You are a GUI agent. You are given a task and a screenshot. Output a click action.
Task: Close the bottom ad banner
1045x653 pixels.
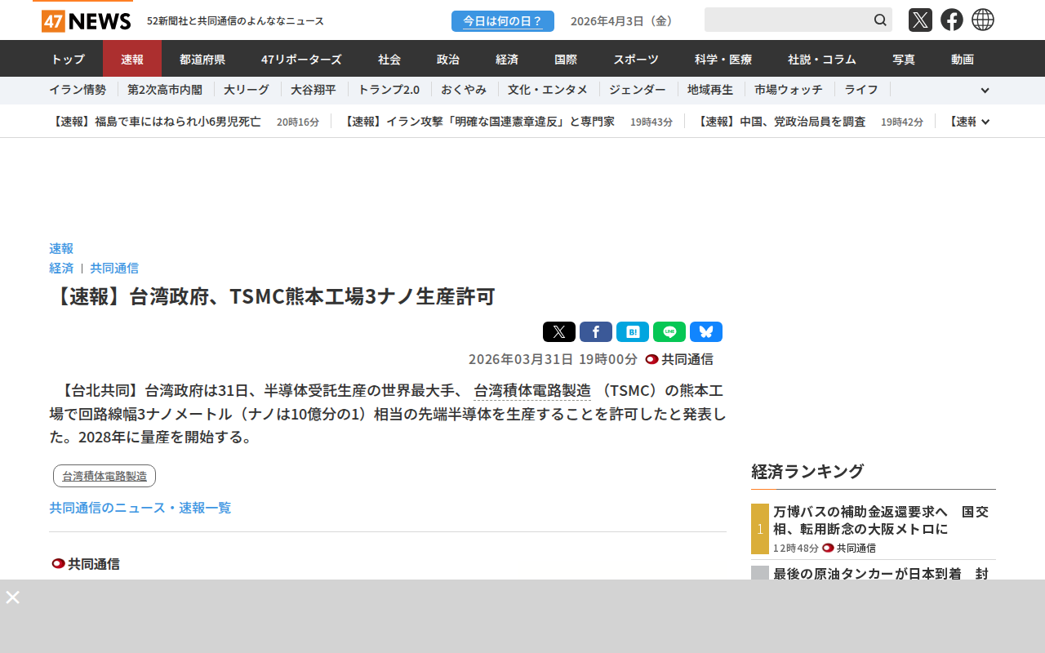click(13, 597)
